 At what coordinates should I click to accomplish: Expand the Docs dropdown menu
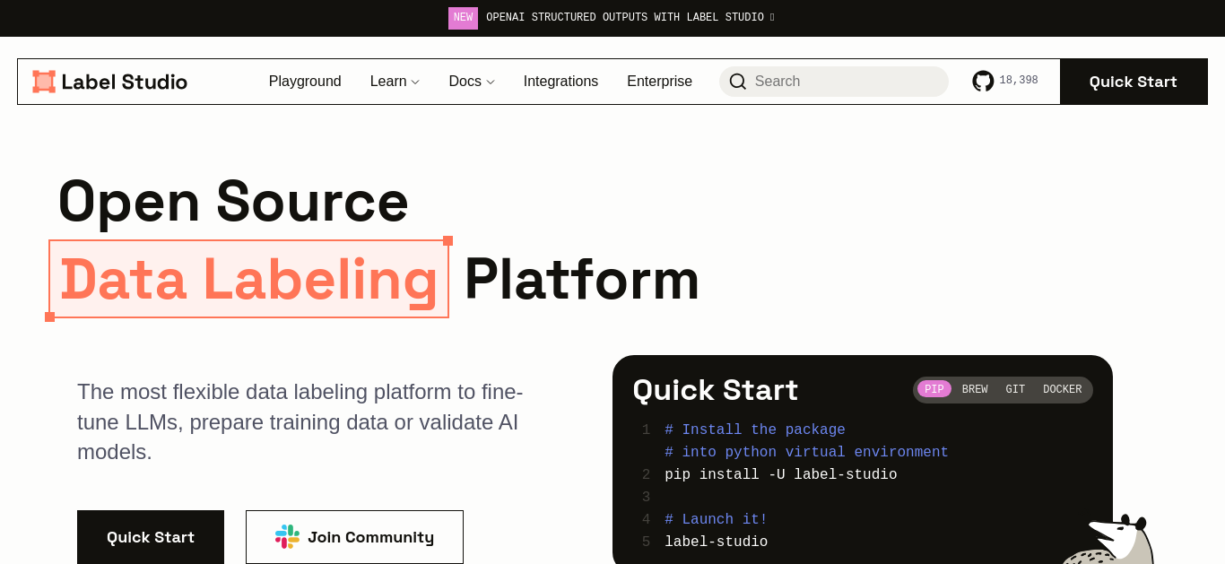[x=472, y=82]
